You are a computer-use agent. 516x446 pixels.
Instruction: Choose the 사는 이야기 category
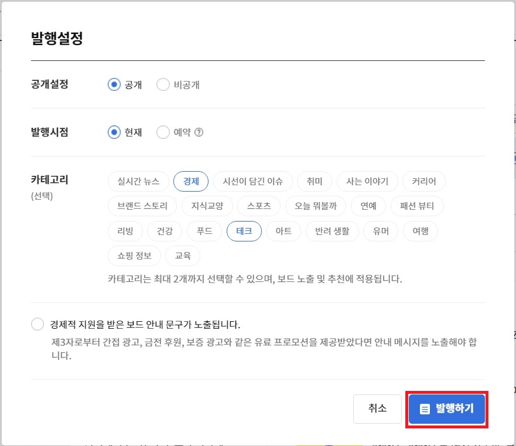pyautogui.click(x=367, y=181)
